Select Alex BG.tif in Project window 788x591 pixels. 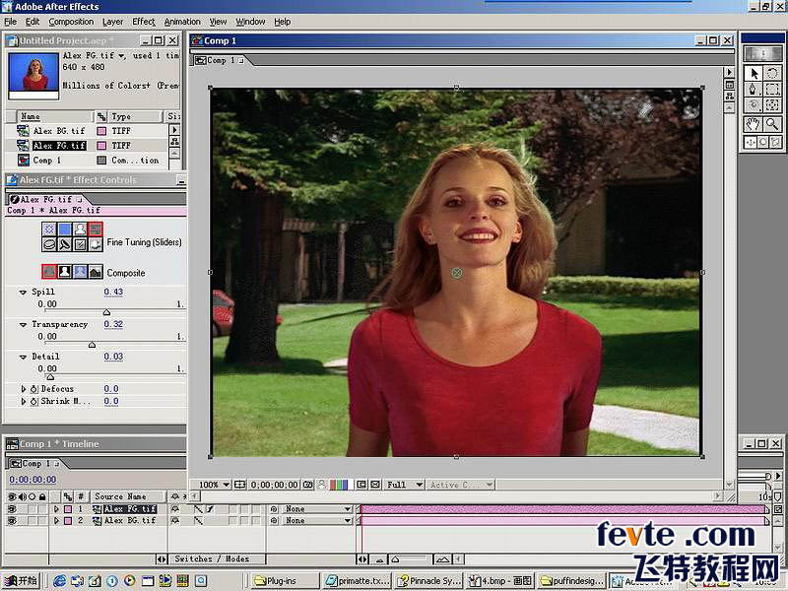coord(59,131)
